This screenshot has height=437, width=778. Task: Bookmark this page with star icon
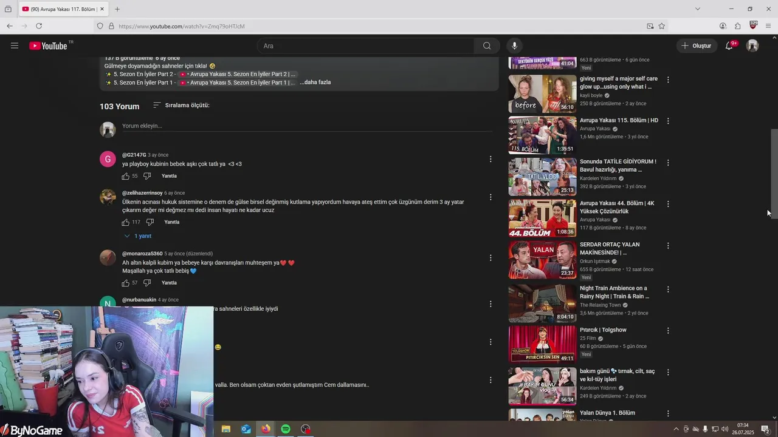pyautogui.click(x=661, y=26)
